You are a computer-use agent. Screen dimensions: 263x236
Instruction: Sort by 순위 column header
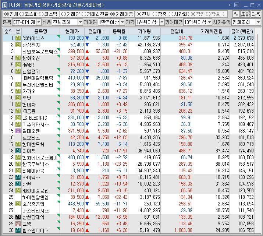tap(8, 31)
